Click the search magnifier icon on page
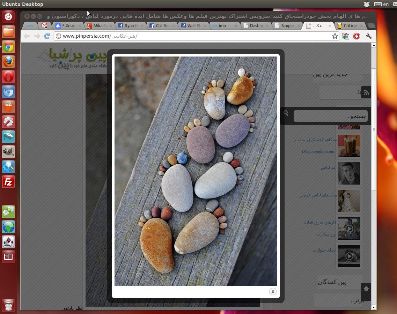 click(286, 113)
